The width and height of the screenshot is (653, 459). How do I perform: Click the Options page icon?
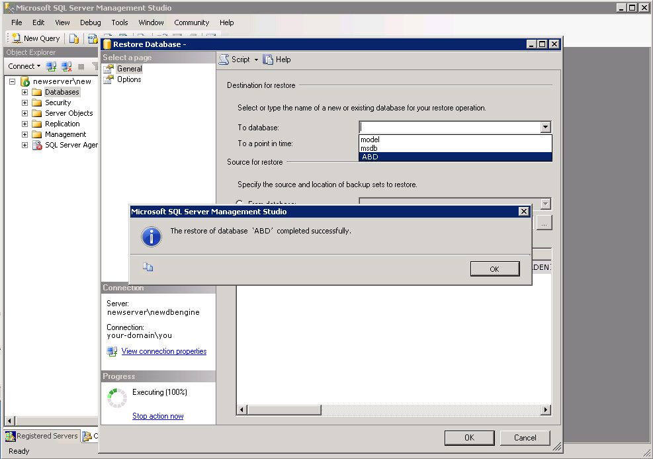(109, 79)
